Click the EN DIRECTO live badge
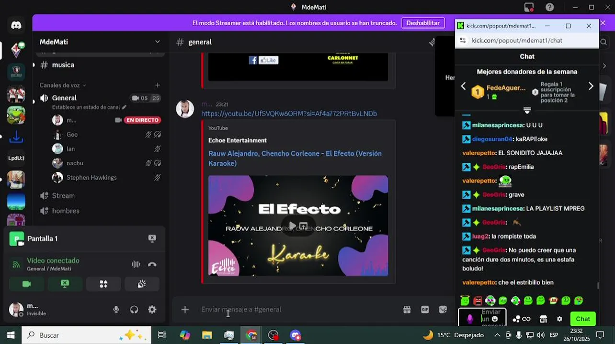Image resolution: width=615 pixels, height=344 pixels. (x=142, y=120)
